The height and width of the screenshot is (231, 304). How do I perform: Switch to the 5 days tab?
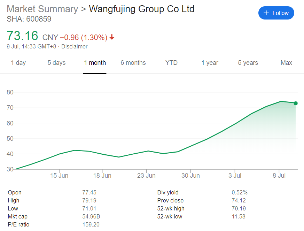pyautogui.click(x=56, y=63)
